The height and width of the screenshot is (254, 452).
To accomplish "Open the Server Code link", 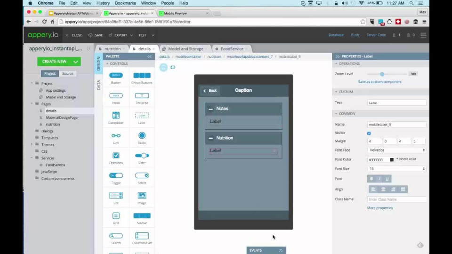I will [376, 35].
